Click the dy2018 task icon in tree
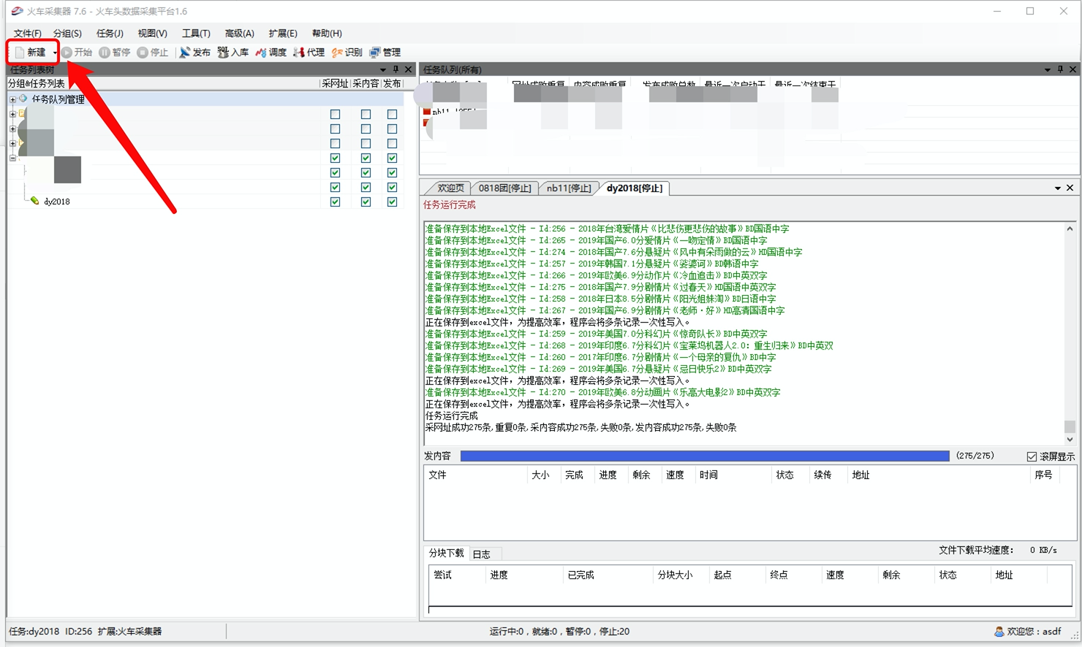This screenshot has height=647, width=1082. 34,201
